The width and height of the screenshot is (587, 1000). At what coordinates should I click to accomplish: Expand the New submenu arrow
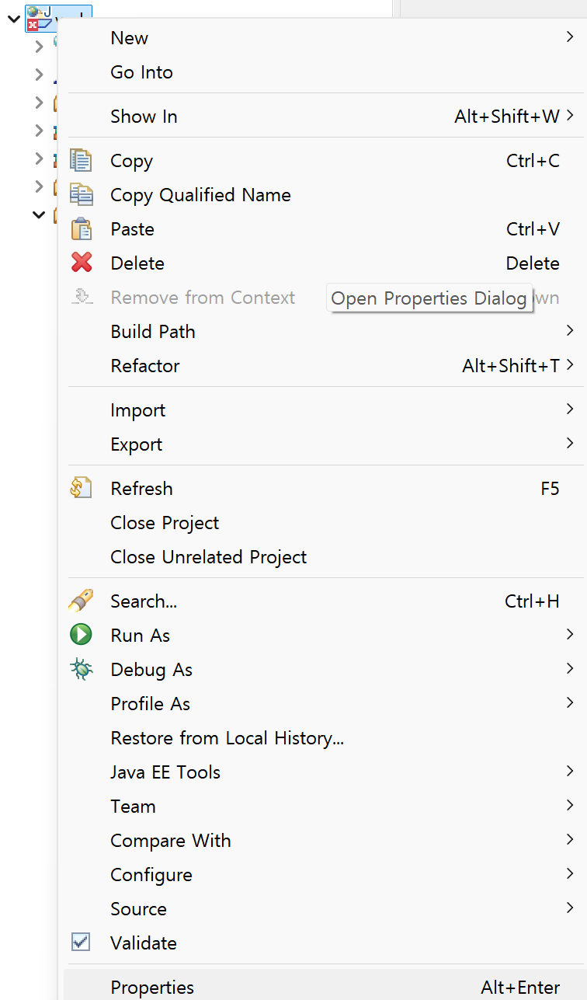[569, 37]
